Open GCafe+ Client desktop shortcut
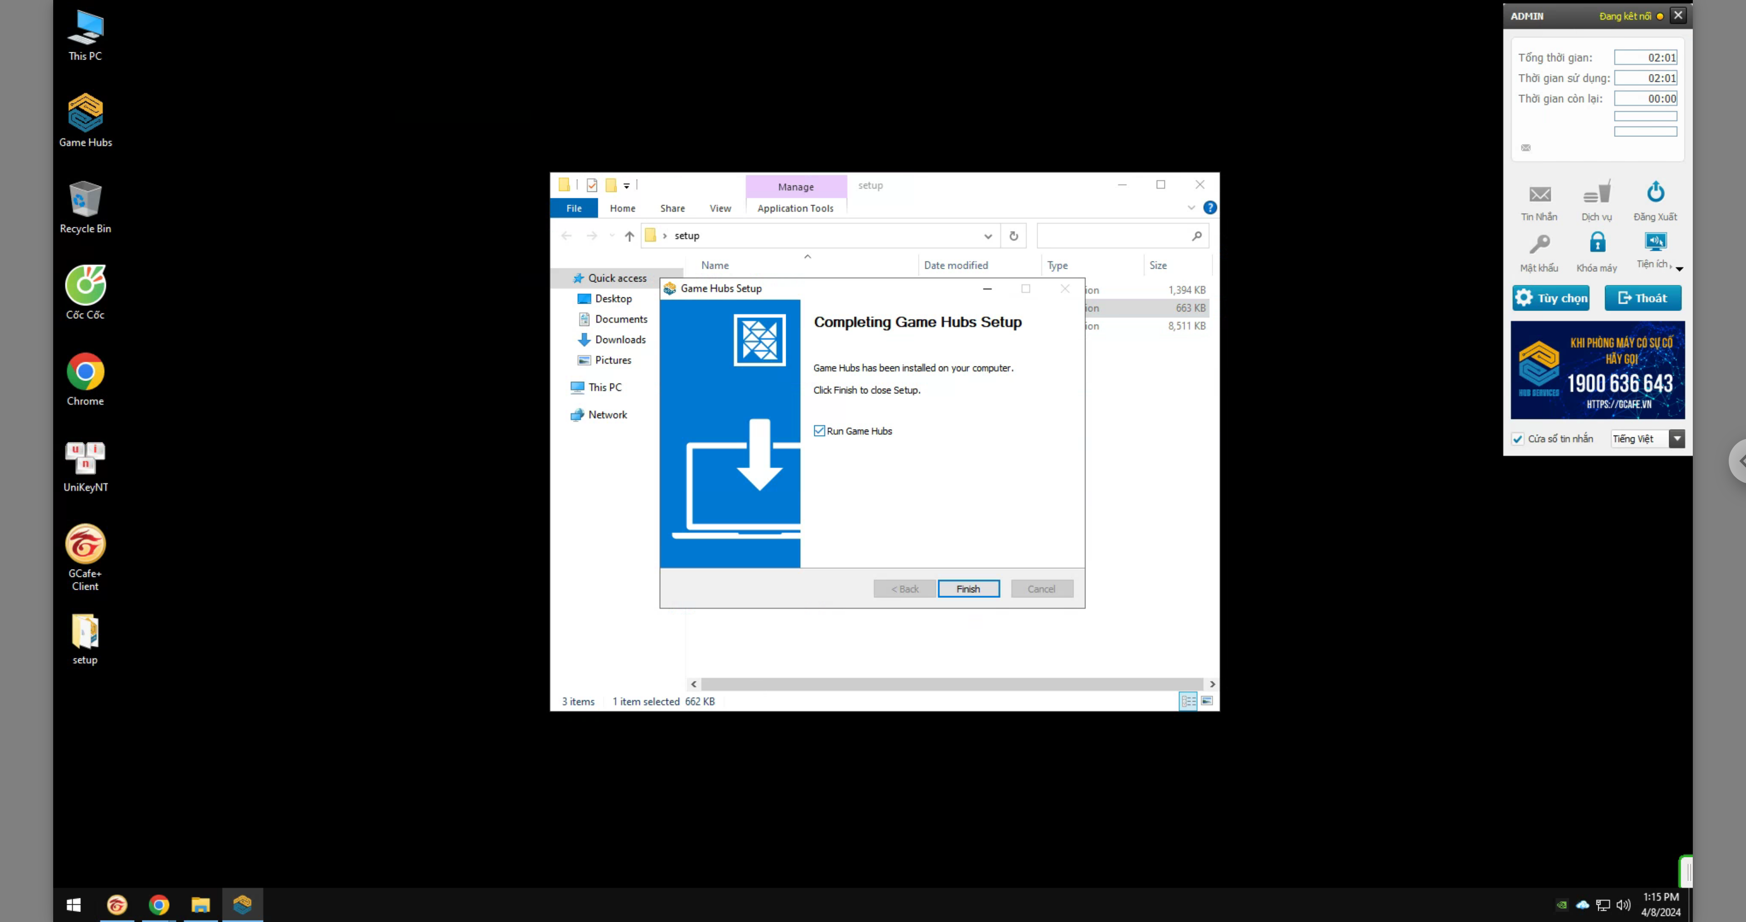The height and width of the screenshot is (922, 1746). [85, 557]
